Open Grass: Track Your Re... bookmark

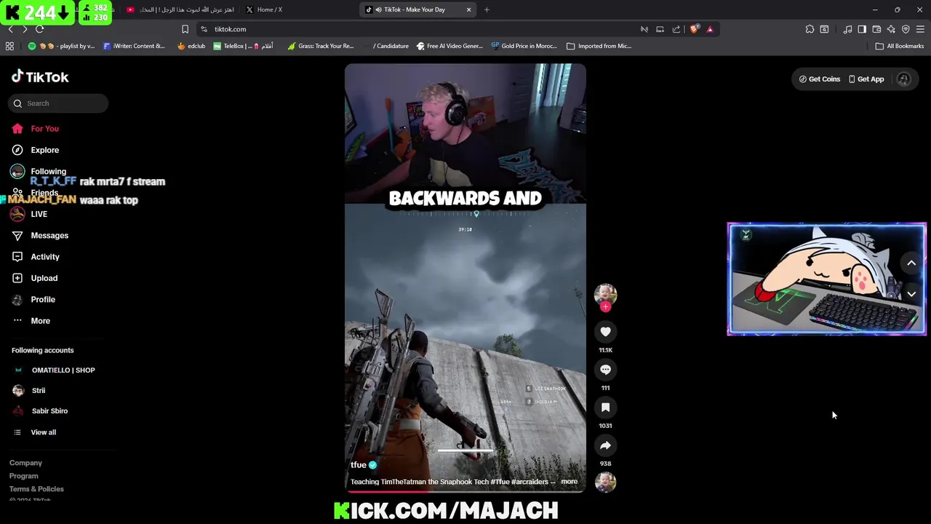(x=321, y=46)
